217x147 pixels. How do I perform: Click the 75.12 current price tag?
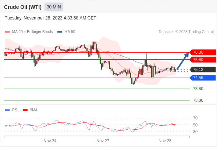point(203,69)
